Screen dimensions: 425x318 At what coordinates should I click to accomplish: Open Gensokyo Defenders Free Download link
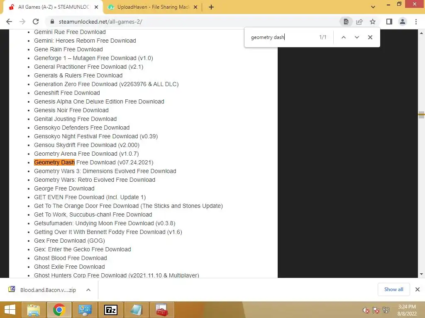82,128
